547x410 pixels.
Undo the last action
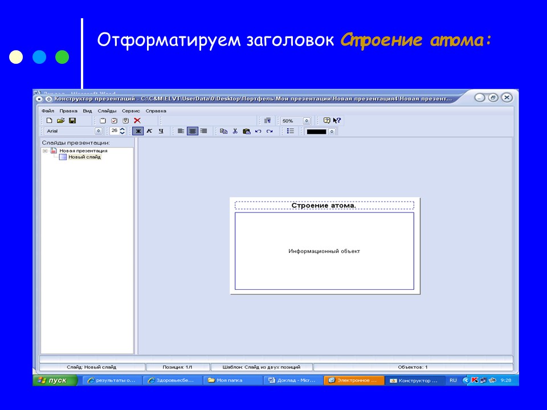point(258,131)
